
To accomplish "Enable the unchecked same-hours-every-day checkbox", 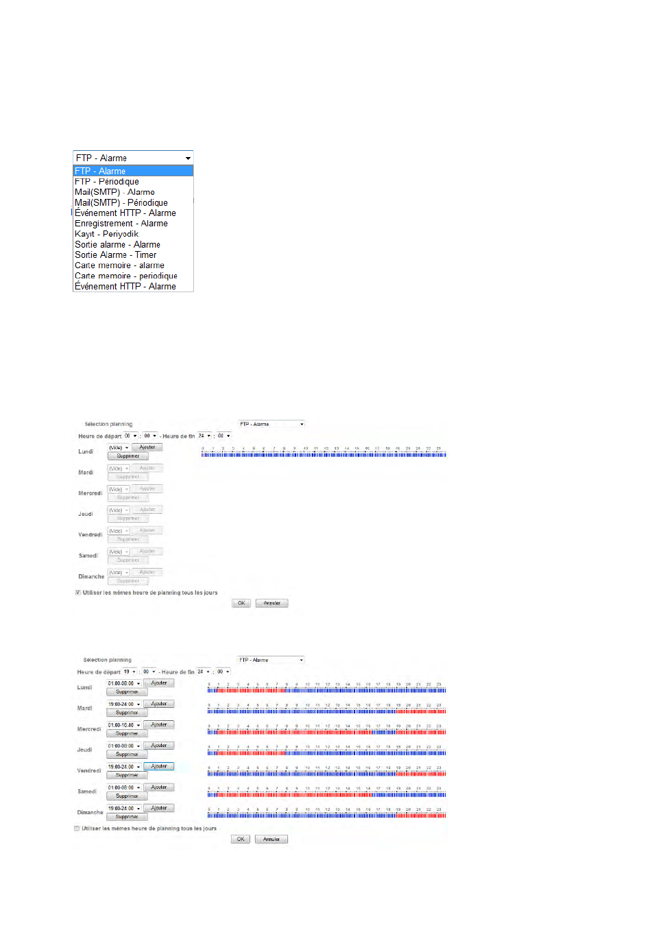I will (77, 829).
